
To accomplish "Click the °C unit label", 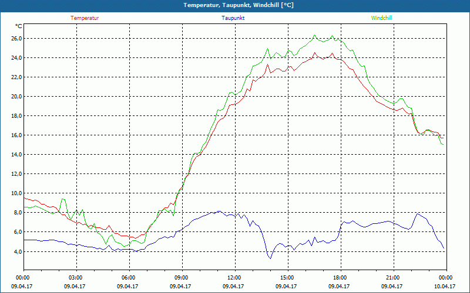I will tap(19, 26).
